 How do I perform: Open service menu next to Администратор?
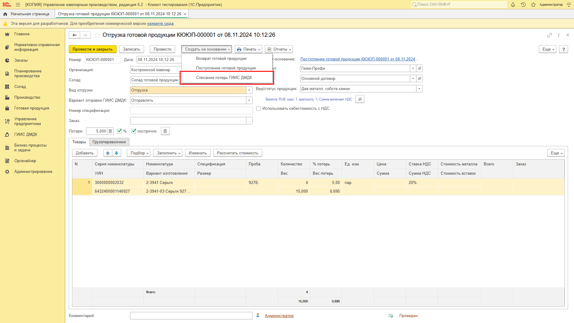point(569,4)
